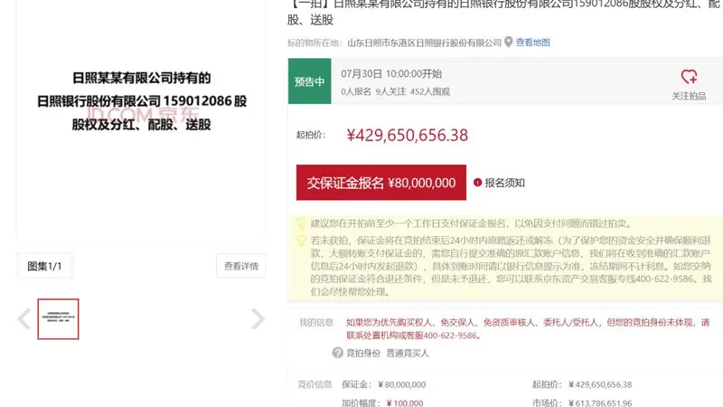The image size is (723, 407).
Task: Click the 0人报名 registrants count
Action: [x=356, y=92]
